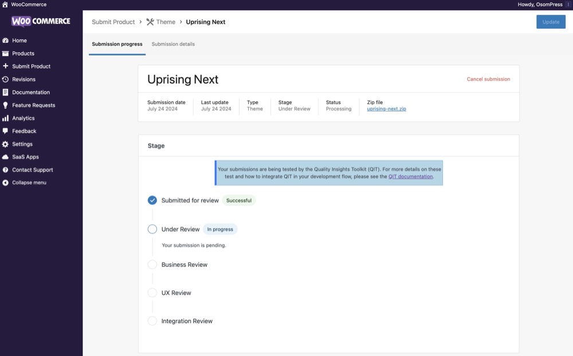Click the Uprising Next heading
Viewport: 573px width, 356px height.
click(x=183, y=79)
